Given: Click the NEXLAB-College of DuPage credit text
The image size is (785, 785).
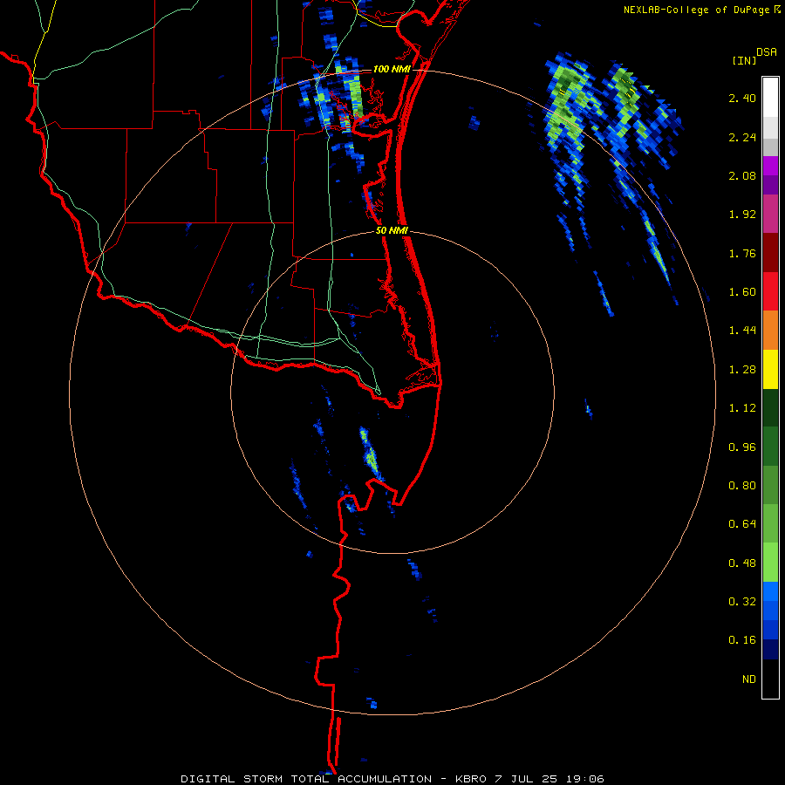Looking at the screenshot, I should (696, 10).
